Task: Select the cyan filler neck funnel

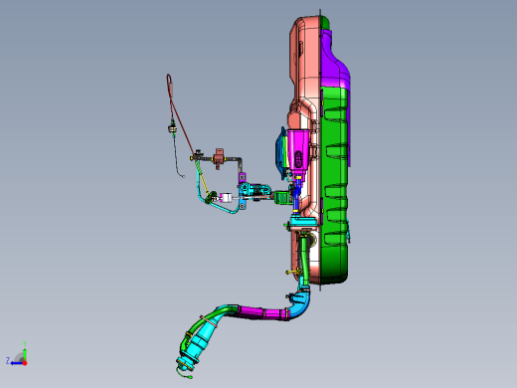Action: (x=199, y=338)
